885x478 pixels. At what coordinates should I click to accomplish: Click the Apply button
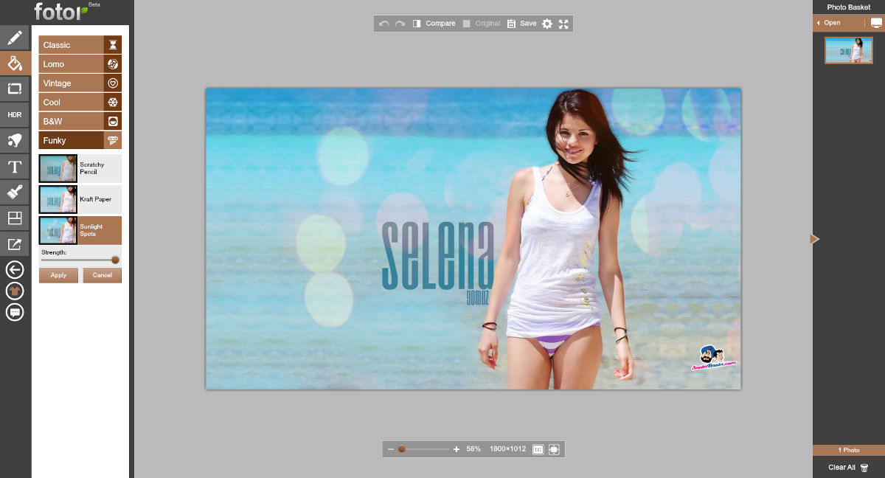(58, 275)
